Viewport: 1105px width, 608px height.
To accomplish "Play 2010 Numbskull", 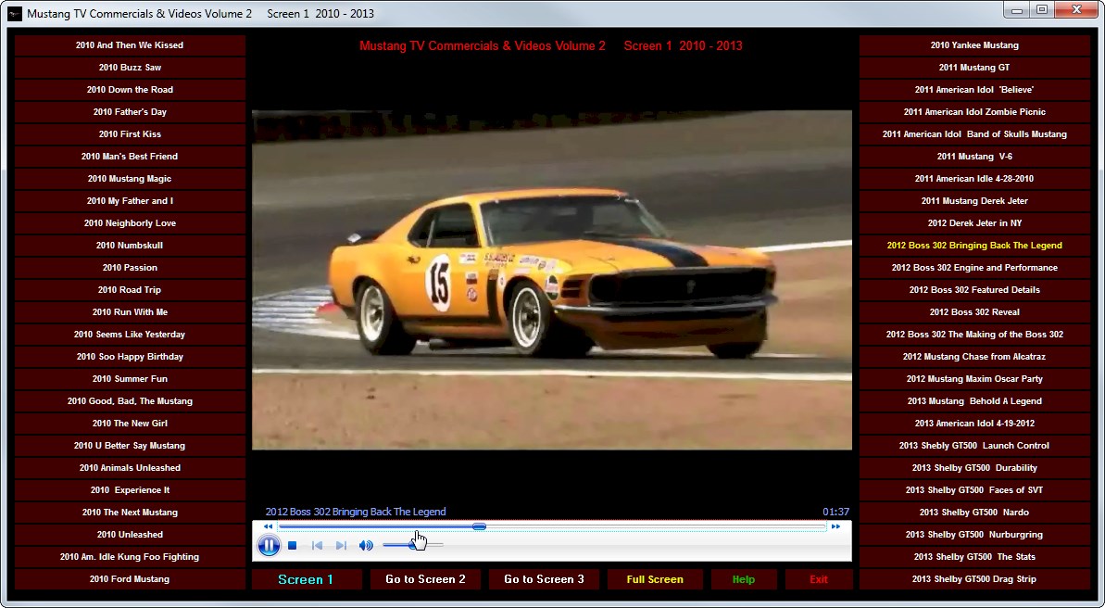I will (130, 246).
